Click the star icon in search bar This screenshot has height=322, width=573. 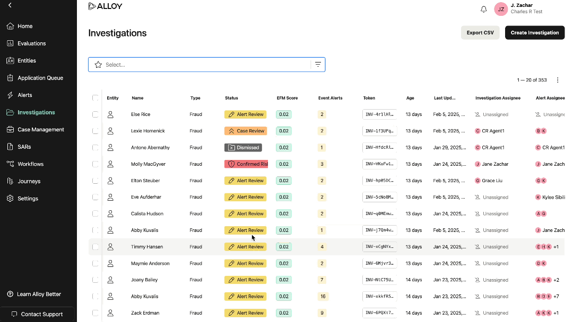coord(98,65)
